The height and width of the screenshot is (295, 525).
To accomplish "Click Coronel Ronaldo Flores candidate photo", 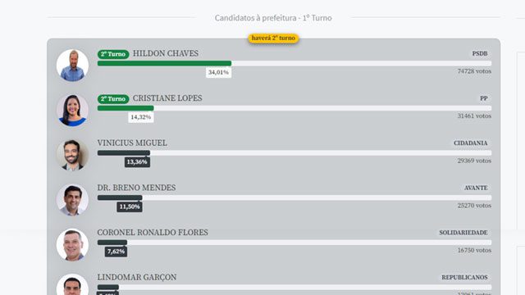I will tap(72, 244).
